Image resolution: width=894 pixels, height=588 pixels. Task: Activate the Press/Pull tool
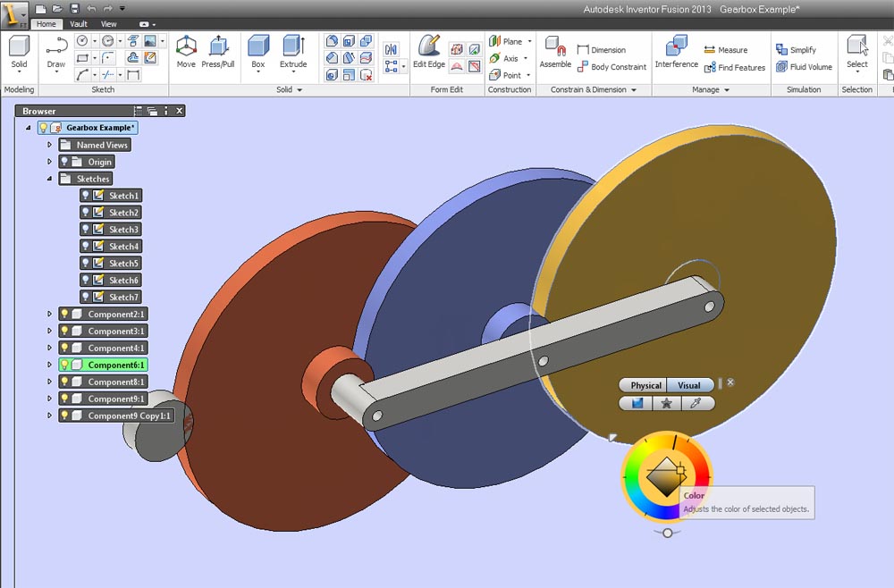click(x=218, y=53)
